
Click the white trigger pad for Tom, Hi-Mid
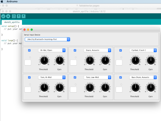28,90
